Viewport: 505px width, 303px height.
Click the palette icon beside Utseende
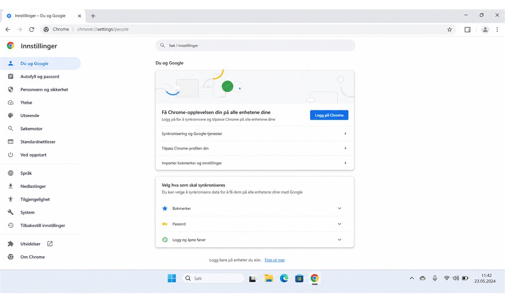(x=11, y=116)
